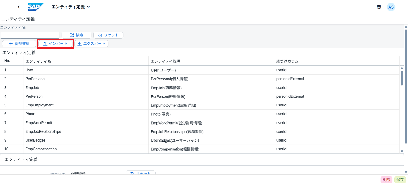This screenshot has width=408, height=185.
Task: Click the back arrow icon
Action: tap(19, 7)
